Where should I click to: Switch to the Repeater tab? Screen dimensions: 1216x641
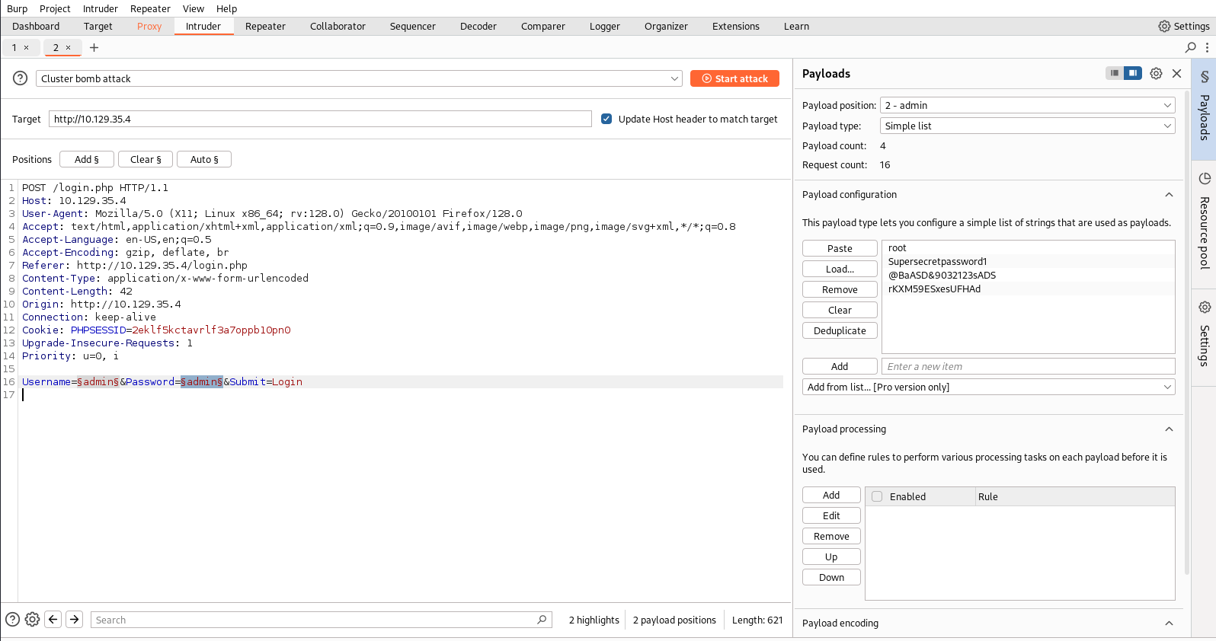click(x=265, y=26)
